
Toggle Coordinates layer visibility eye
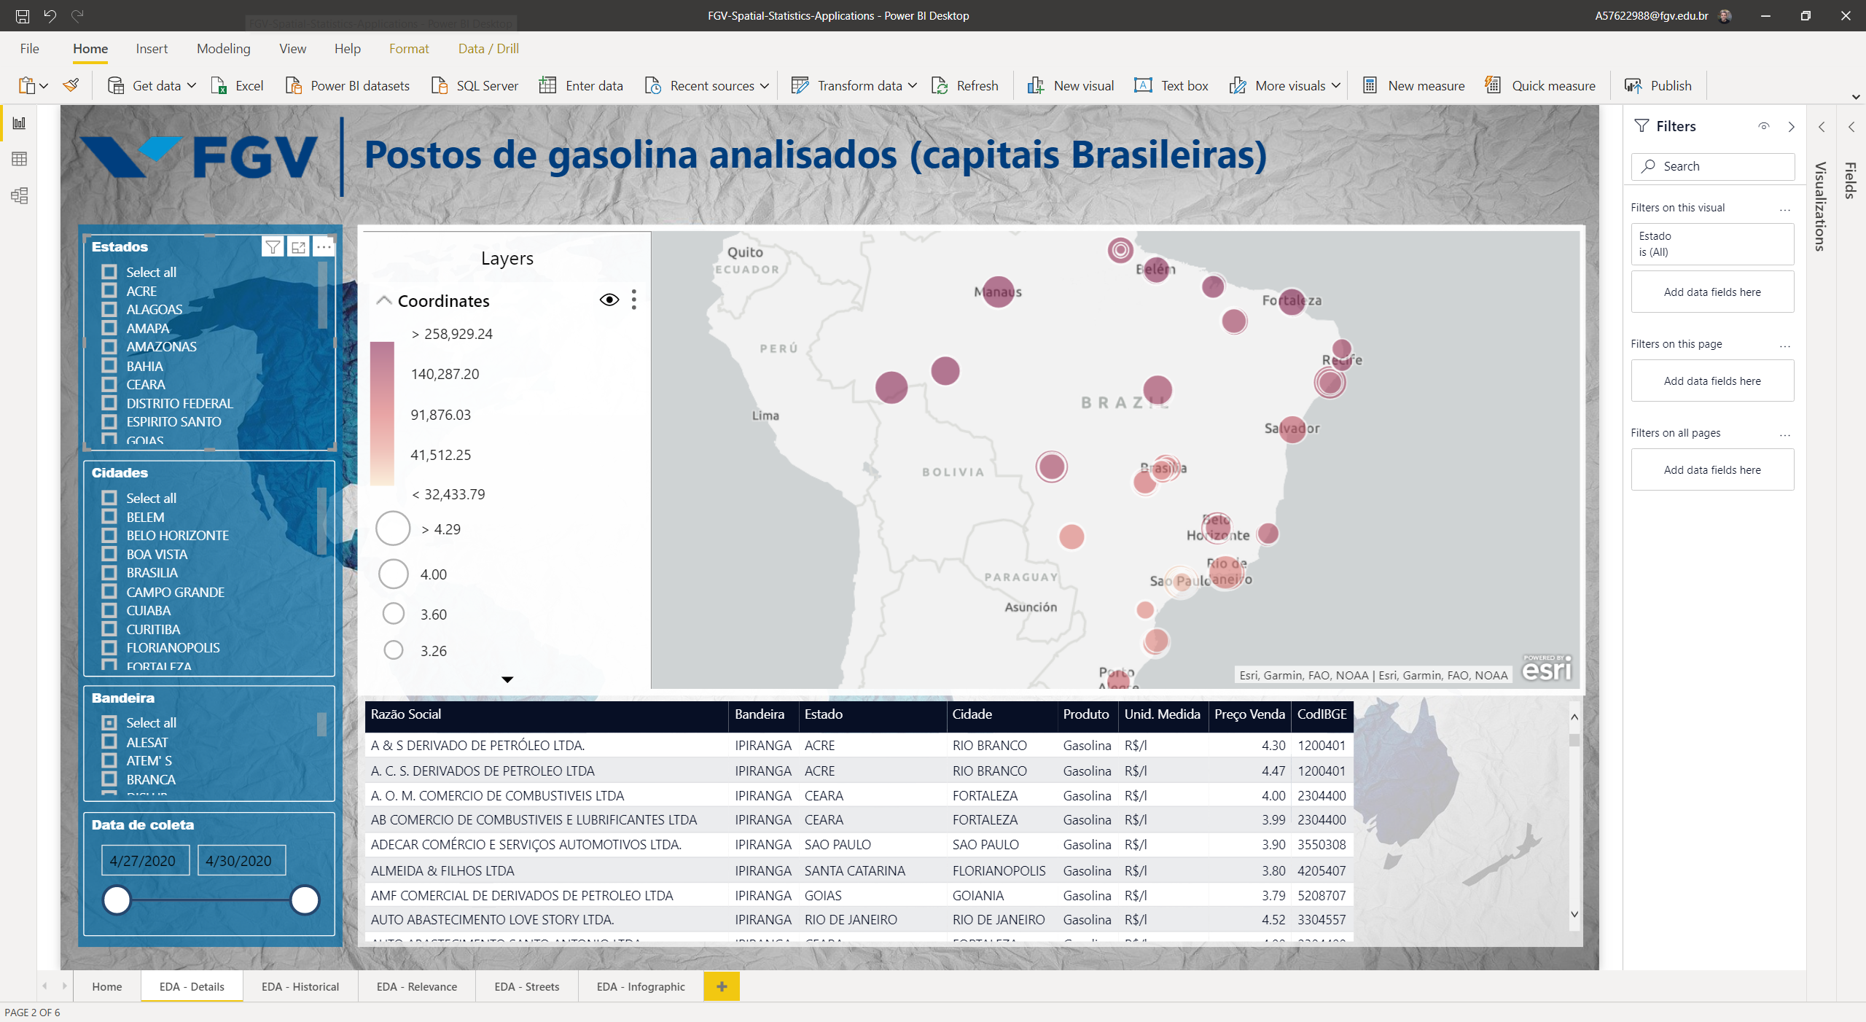[x=609, y=300]
